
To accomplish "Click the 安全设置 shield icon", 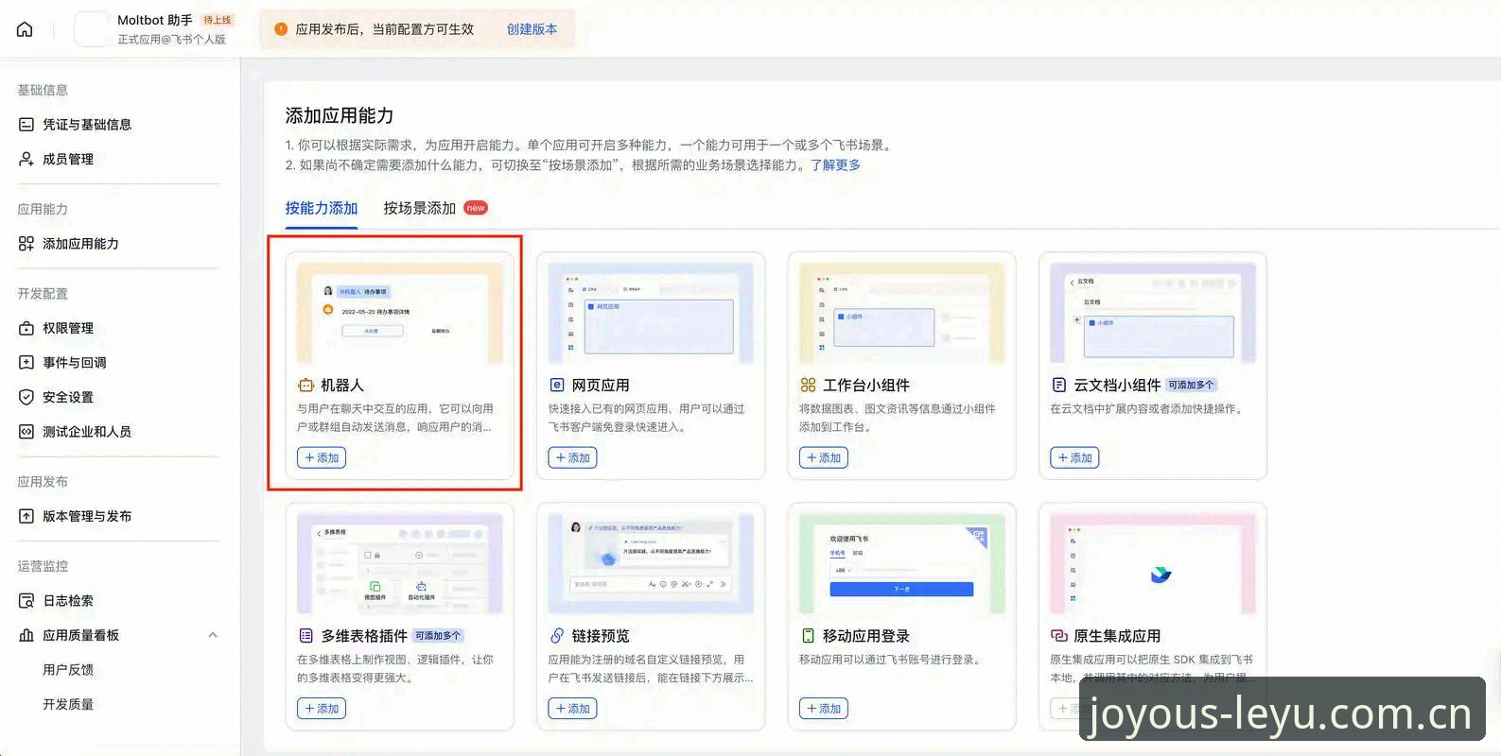I will (26, 397).
